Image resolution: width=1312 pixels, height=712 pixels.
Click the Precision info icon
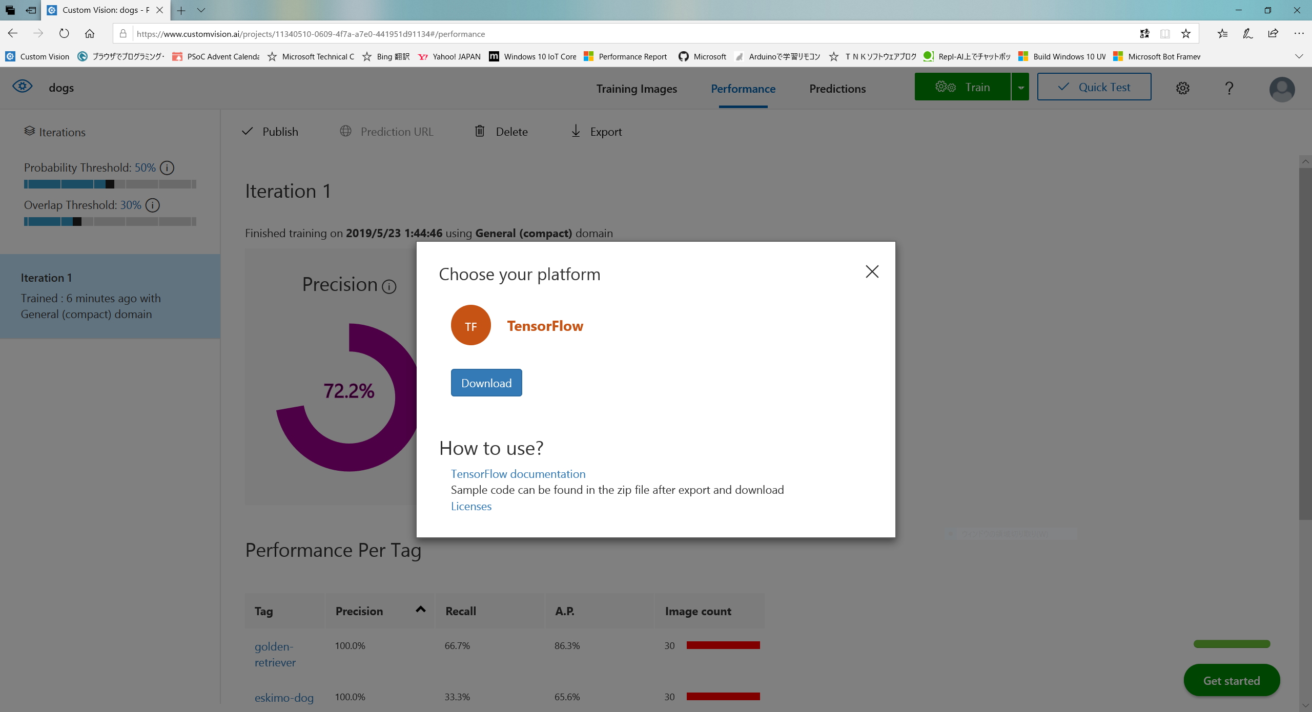pyautogui.click(x=389, y=286)
